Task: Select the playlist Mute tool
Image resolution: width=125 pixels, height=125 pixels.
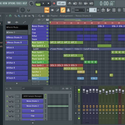Action: coord(26,16)
